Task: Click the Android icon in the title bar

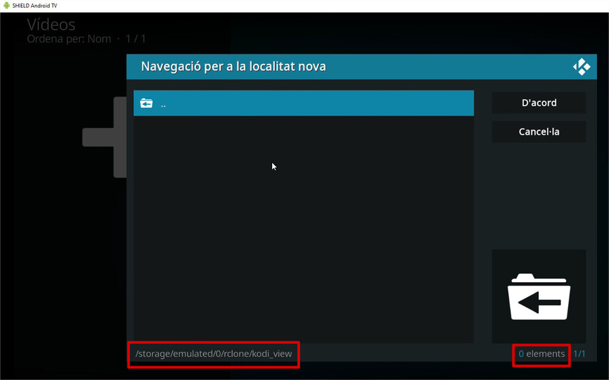Action: tap(6, 5)
